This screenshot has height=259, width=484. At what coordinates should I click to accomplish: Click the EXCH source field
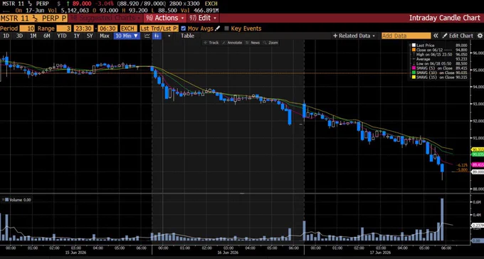[x=128, y=28]
